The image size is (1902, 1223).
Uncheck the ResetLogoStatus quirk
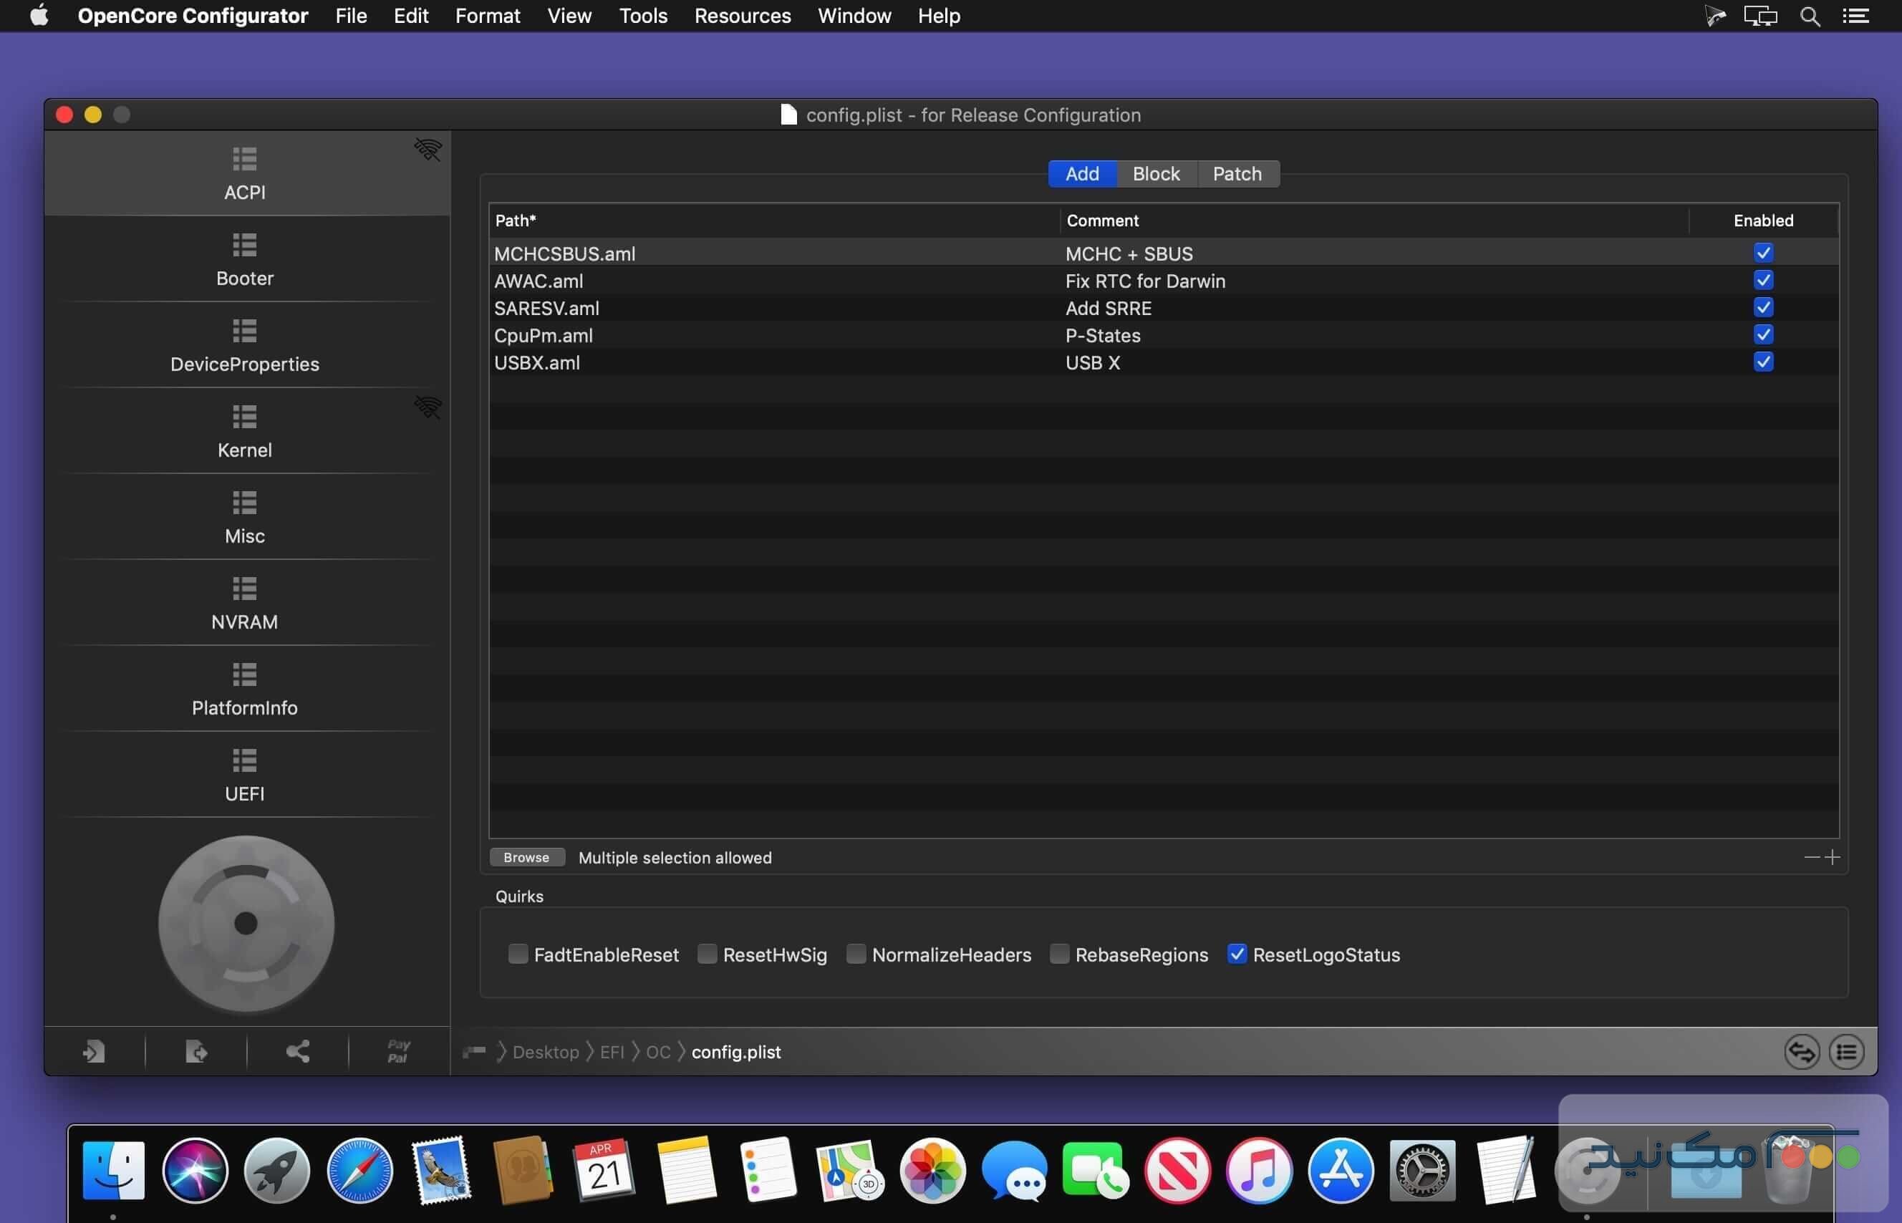coord(1236,954)
